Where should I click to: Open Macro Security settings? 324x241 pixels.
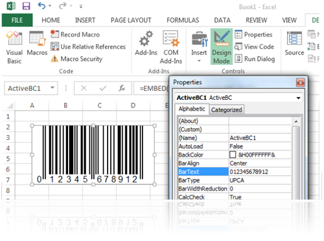pos(76,59)
